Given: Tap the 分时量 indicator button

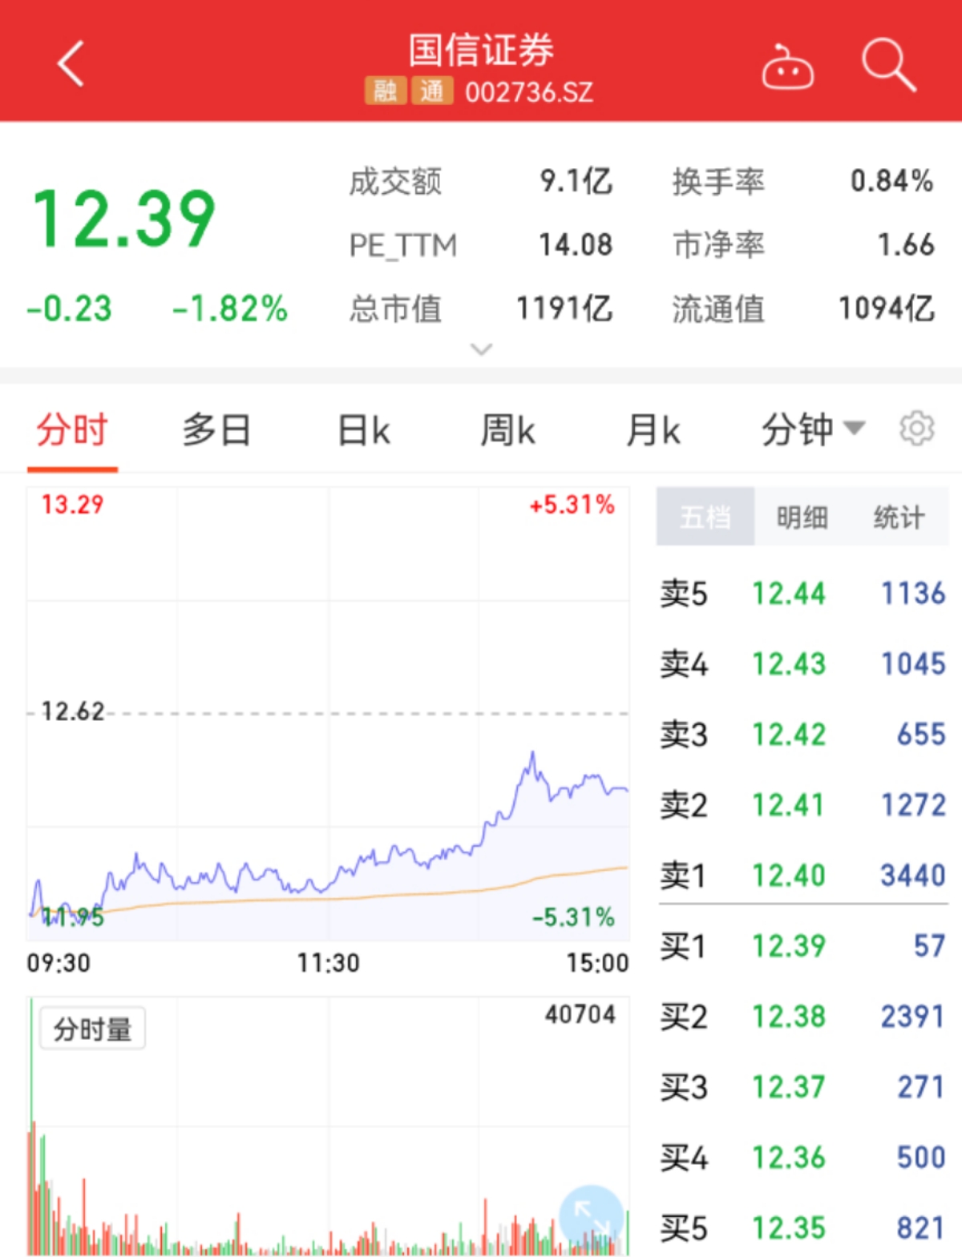Looking at the screenshot, I should [92, 1029].
